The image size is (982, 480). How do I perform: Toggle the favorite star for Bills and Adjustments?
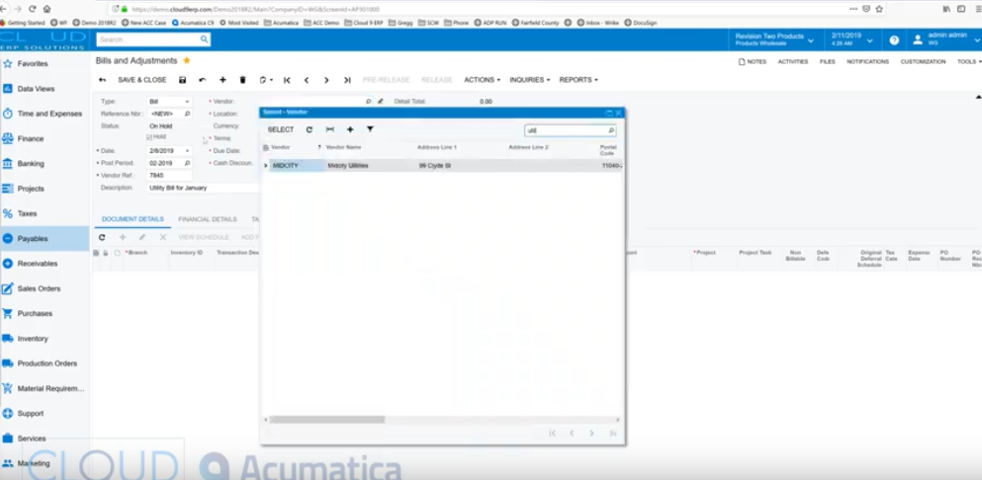(x=187, y=60)
